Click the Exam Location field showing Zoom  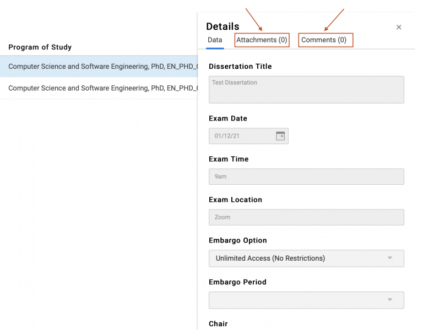coord(306,217)
